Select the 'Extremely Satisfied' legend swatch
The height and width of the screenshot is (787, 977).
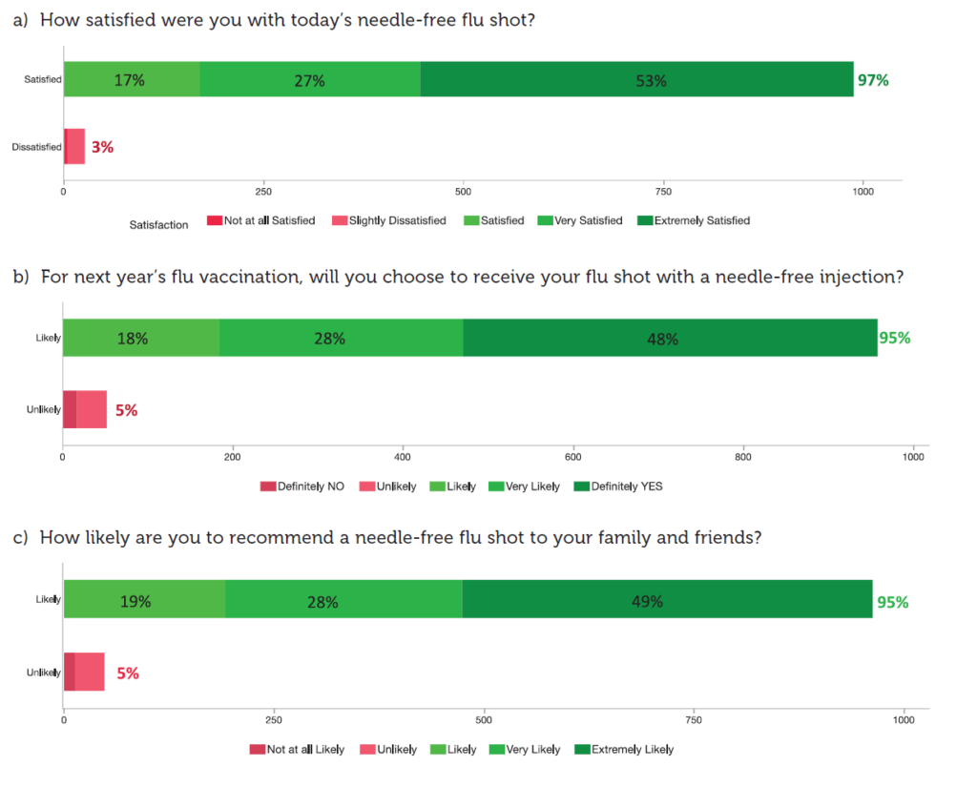coord(646,221)
